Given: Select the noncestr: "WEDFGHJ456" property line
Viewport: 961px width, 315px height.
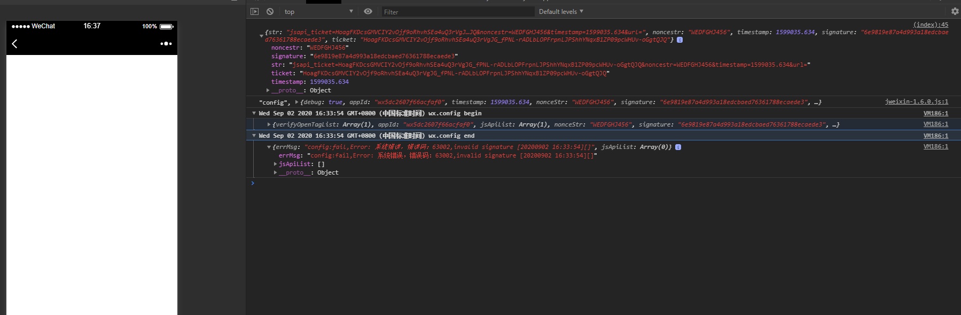Looking at the screenshot, I should coord(310,48).
